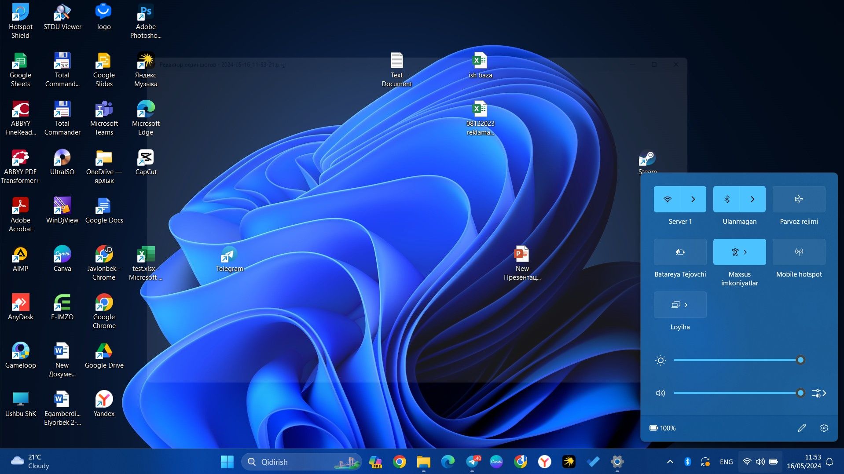Select ish baza Excel file

pyautogui.click(x=480, y=65)
